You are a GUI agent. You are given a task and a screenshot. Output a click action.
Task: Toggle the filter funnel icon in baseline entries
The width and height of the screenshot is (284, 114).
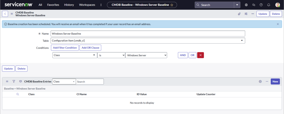tap(14, 82)
